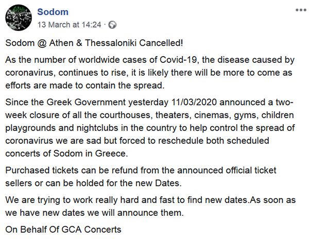This screenshot has width=309, height=241.
Task: Click the 'Greek Government' words in the post
Action: (x=86, y=102)
